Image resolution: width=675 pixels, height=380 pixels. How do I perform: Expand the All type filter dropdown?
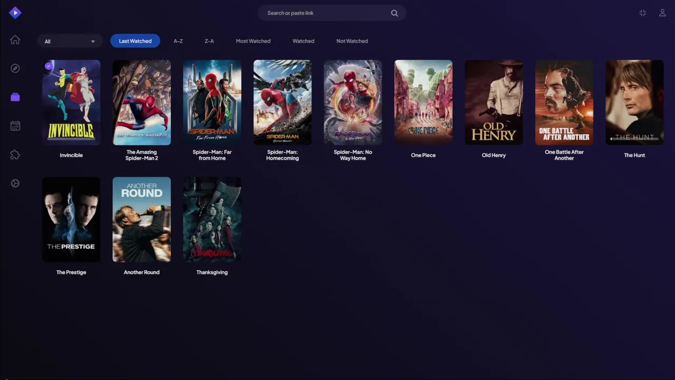(70, 41)
